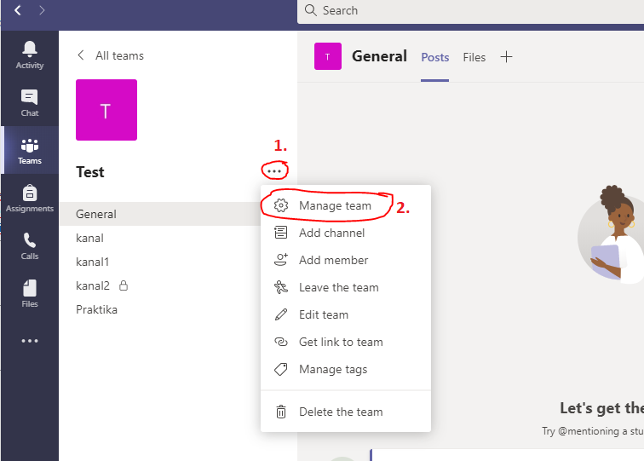
Task: Choose Edit team menu entry
Action: tap(346, 314)
